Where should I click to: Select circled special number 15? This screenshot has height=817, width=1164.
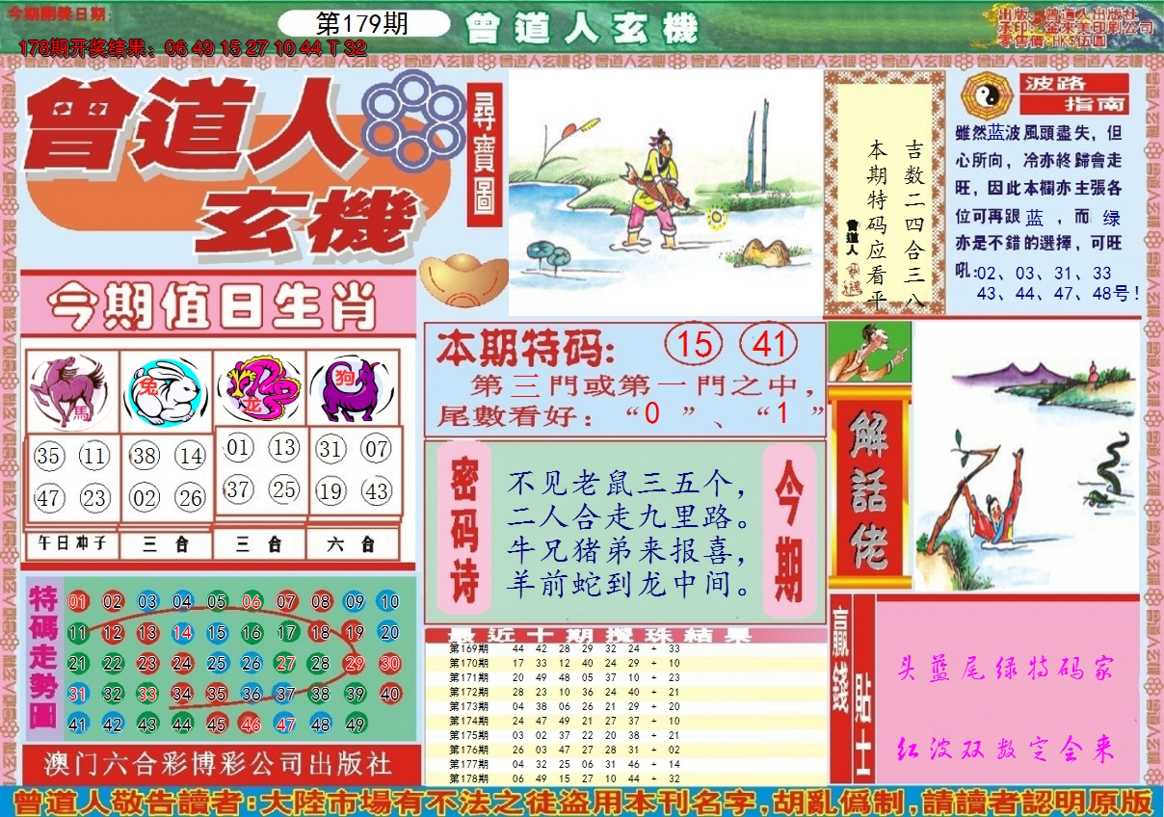point(696,345)
